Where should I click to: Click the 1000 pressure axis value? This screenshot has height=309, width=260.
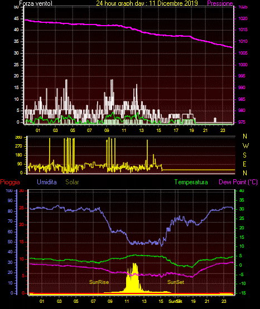tap(243, 65)
